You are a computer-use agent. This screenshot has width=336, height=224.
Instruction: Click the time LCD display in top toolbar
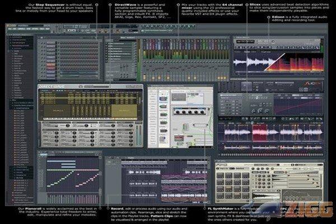(x=76, y=26)
